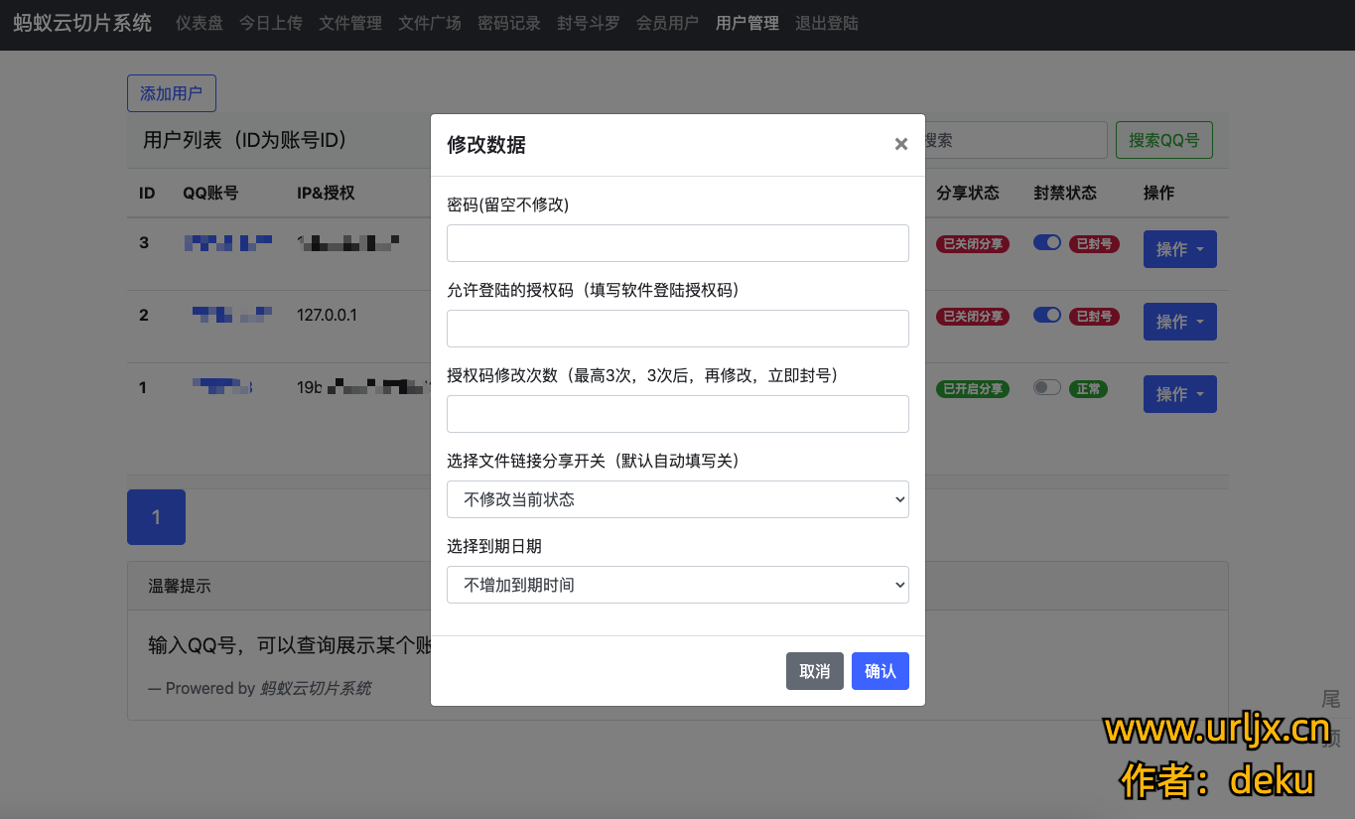The width and height of the screenshot is (1355, 819).
Task: Select the 用户管理 nav item
Action: pyautogui.click(x=747, y=23)
